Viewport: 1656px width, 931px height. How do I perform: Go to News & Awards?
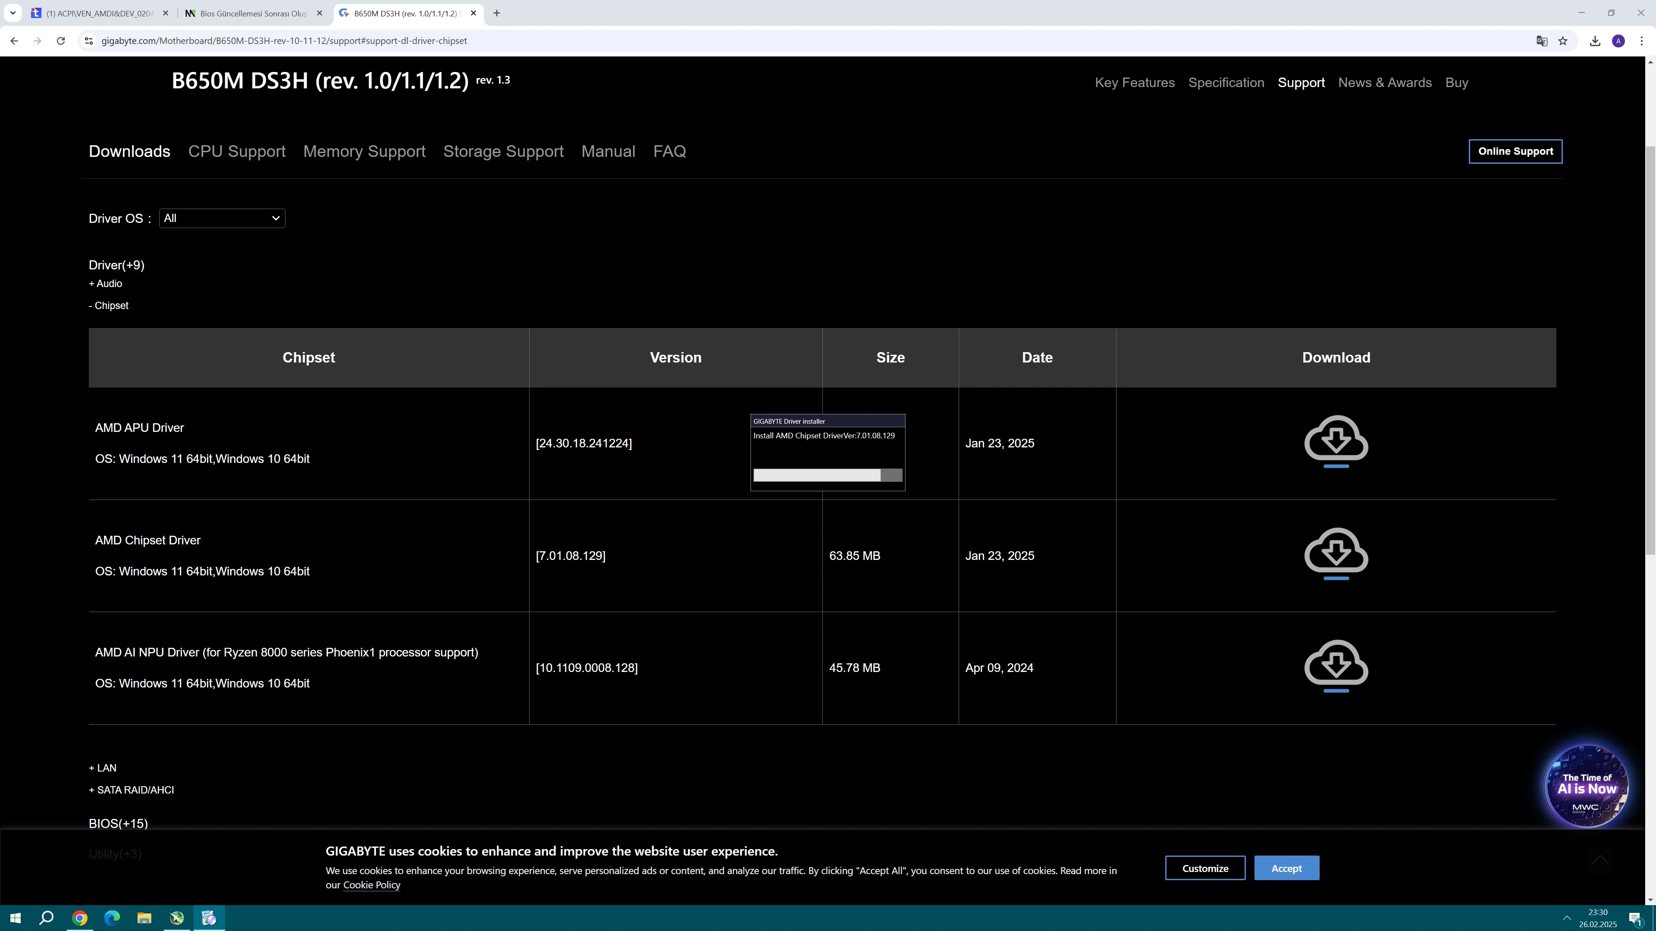[1385, 83]
